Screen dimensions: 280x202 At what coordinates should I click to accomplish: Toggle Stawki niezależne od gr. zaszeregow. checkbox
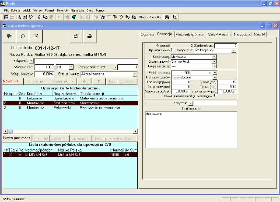[216, 96]
